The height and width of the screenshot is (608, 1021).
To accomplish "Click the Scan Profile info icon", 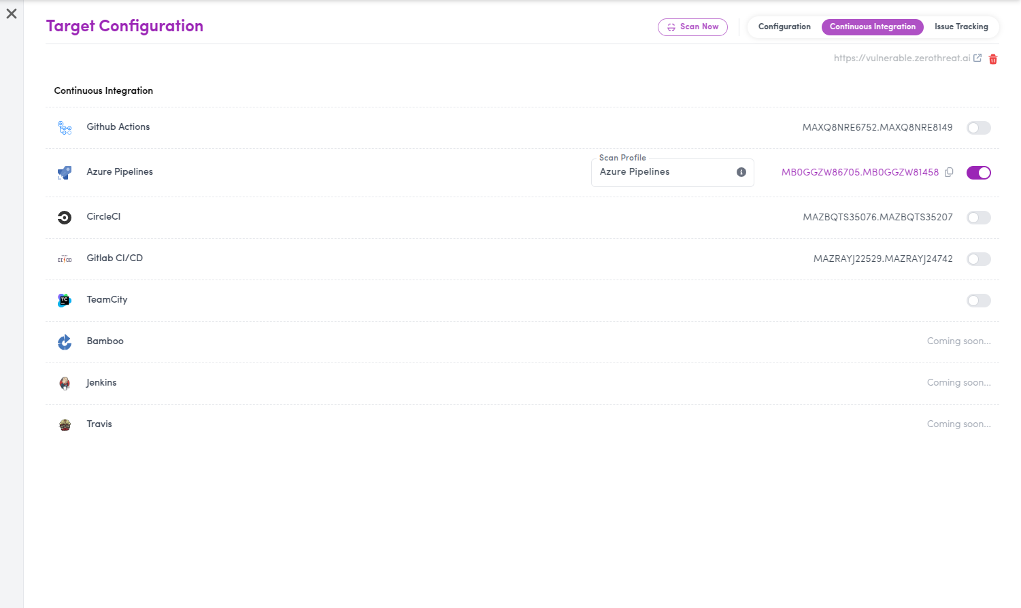I will pos(741,172).
